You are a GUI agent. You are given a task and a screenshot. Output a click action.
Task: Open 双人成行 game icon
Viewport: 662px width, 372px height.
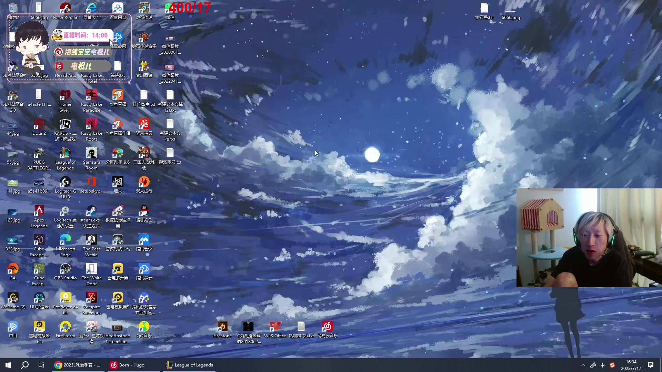[144, 185]
